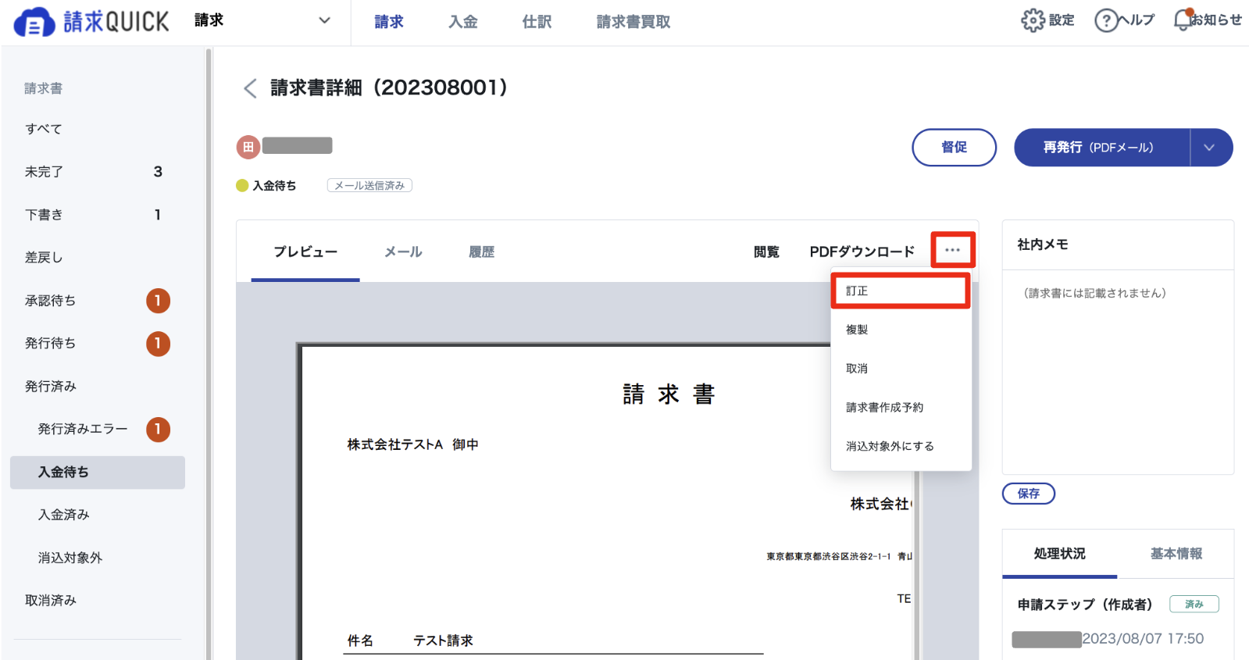Click the 保存 button under memo
Viewport: 1249px width, 660px height.
point(1028,494)
